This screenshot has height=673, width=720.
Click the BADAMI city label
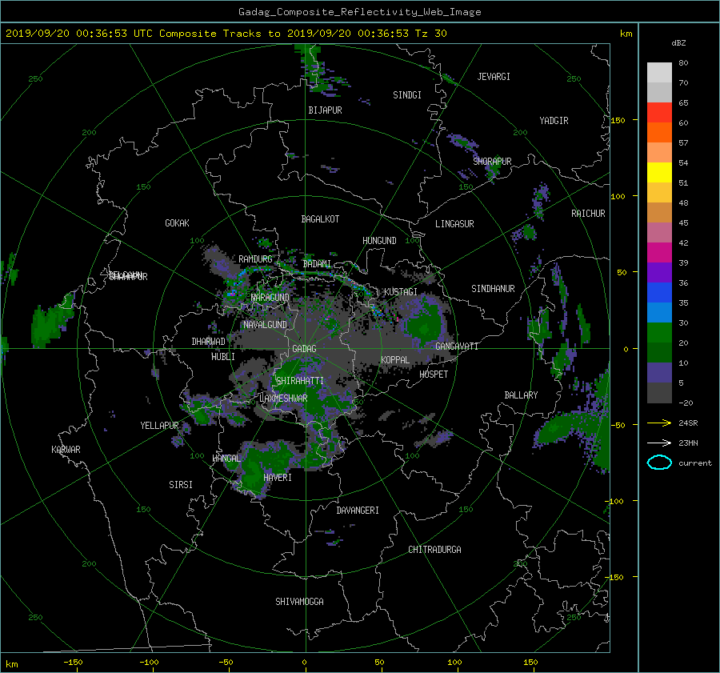pos(317,264)
